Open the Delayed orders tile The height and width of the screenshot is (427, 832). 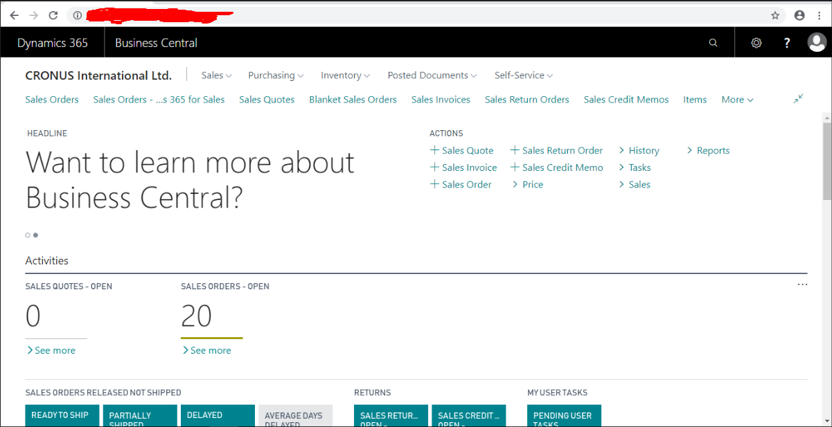pos(218,416)
